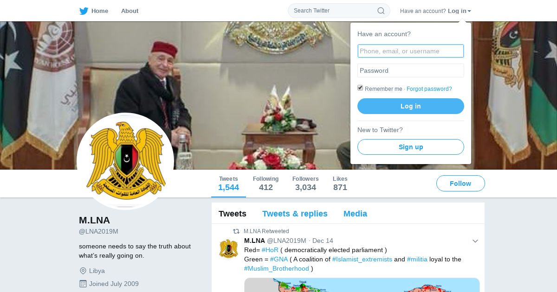Click the calendar icon beside Joined July 2009
The height and width of the screenshot is (292, 557).
[x=83, y=284]
